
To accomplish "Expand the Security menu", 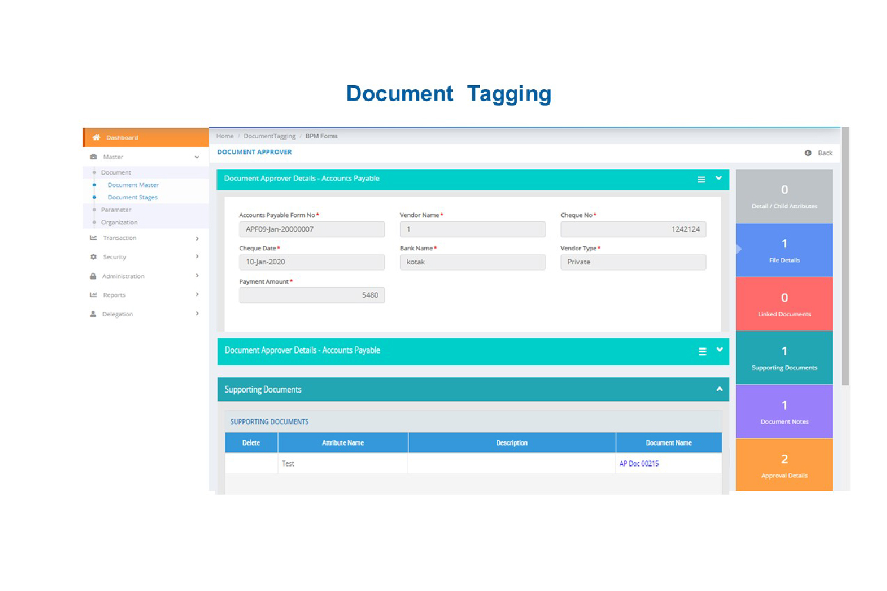I will coord(197,257).
